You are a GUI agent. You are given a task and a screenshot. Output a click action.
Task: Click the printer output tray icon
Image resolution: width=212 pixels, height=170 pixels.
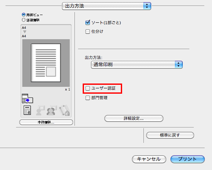[28, 98]
